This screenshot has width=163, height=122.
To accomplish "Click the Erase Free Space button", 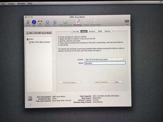I will pos(70,82).
